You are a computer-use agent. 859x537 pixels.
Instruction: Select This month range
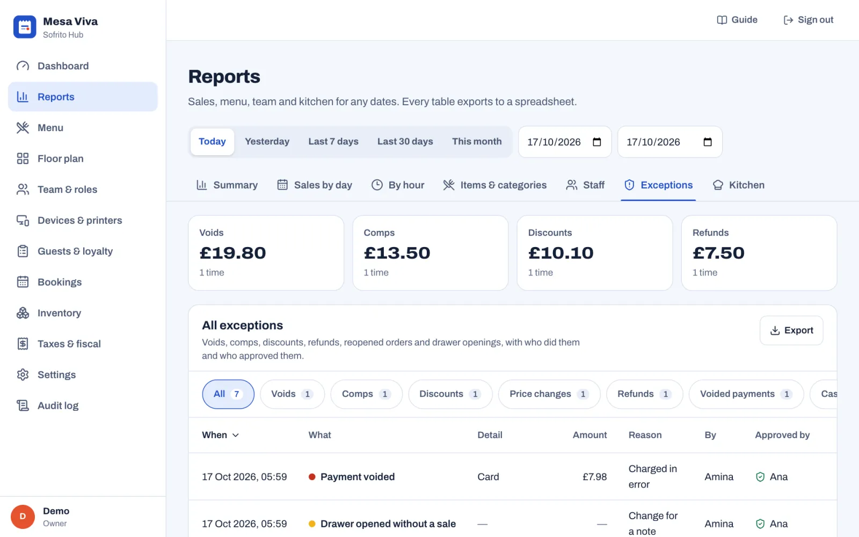click(x=477, y=142)
